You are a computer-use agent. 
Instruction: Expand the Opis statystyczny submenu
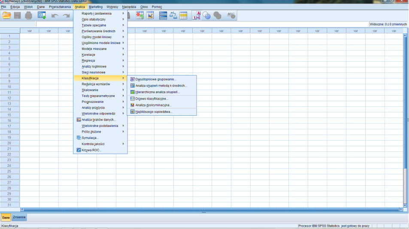click(x=100, y=19)
